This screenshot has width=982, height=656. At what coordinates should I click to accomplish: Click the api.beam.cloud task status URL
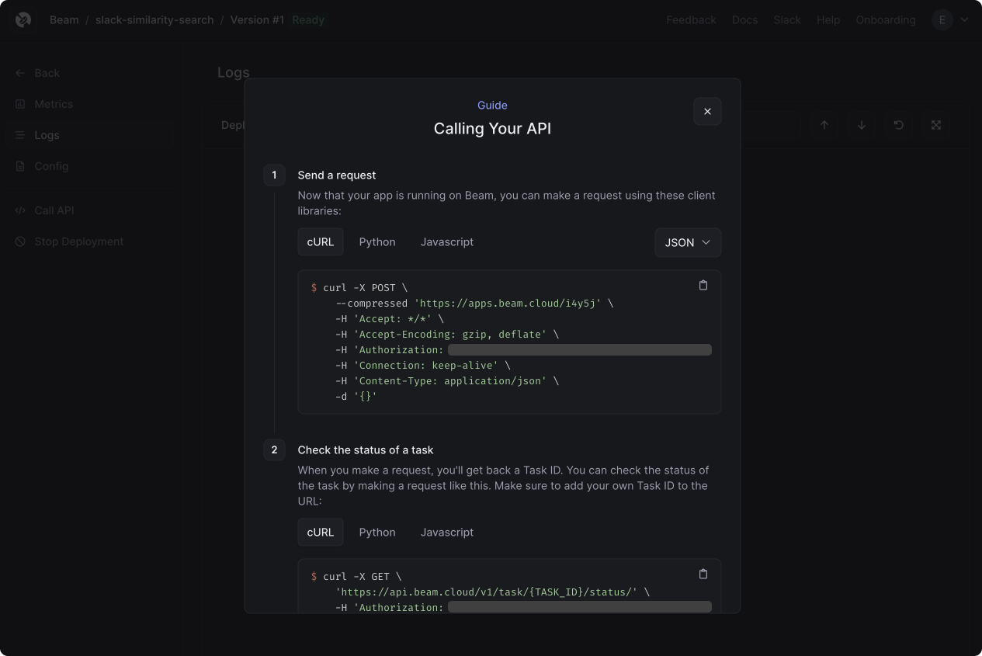[x=486, y=592]
